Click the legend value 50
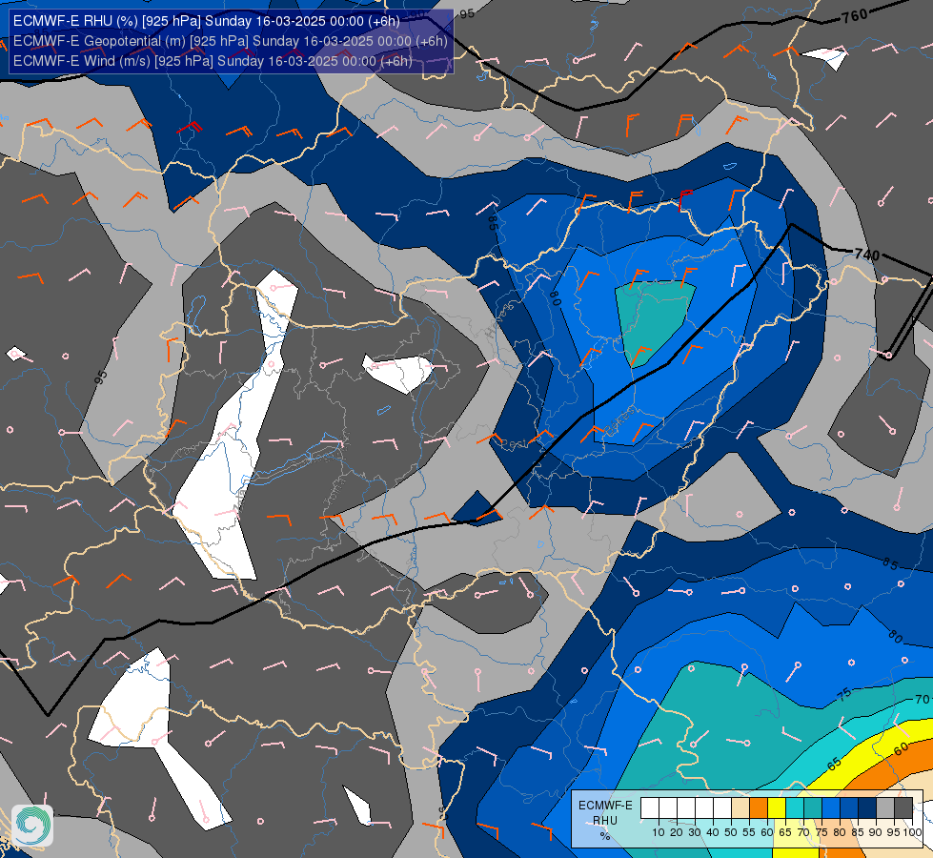Screen dimensions: 933x858 click(731, 832)
